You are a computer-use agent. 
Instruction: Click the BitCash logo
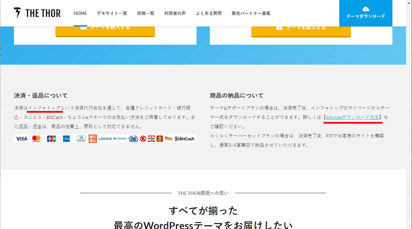click(185, 139)
